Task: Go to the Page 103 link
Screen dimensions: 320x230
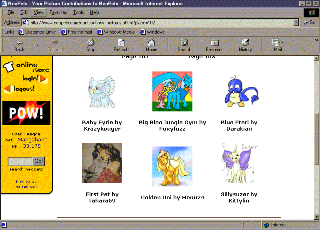Action: [x=202, y=57]
